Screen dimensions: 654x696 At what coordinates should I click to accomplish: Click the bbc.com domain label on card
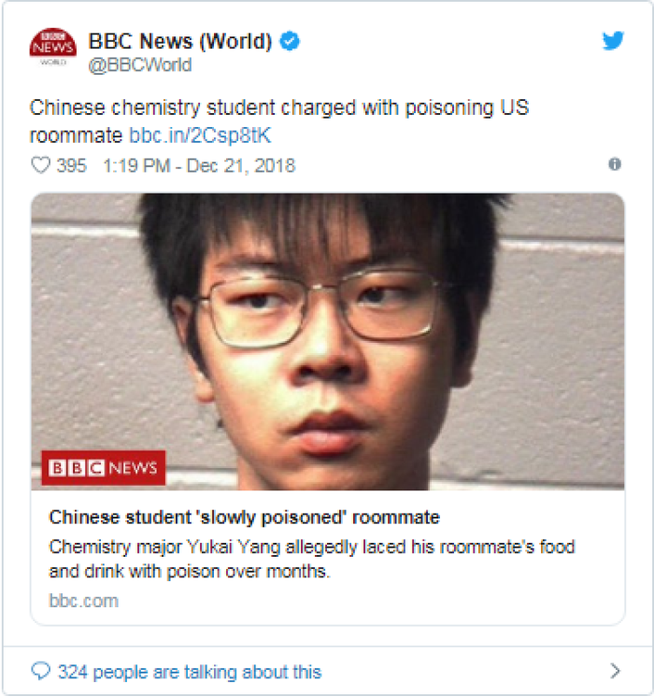[x=83, y=601]
